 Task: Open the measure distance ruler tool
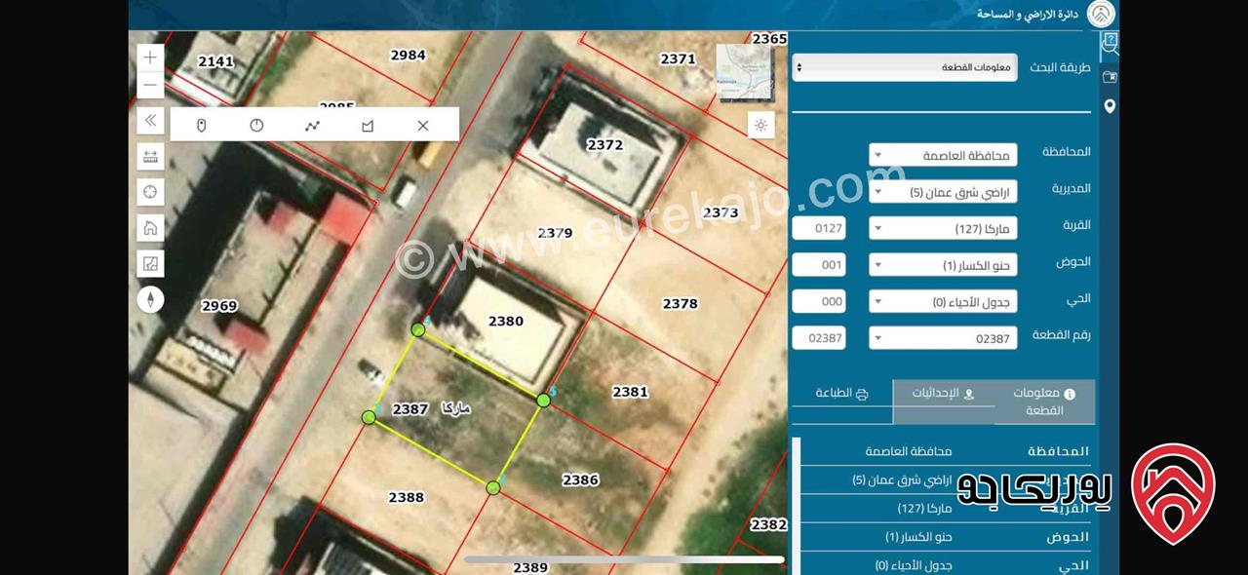point(150,156)
